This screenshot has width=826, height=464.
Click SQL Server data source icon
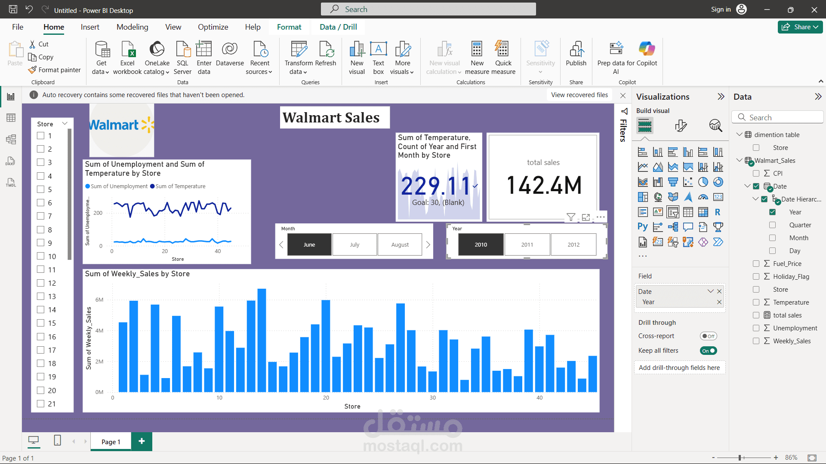click(x=183, y=58)
